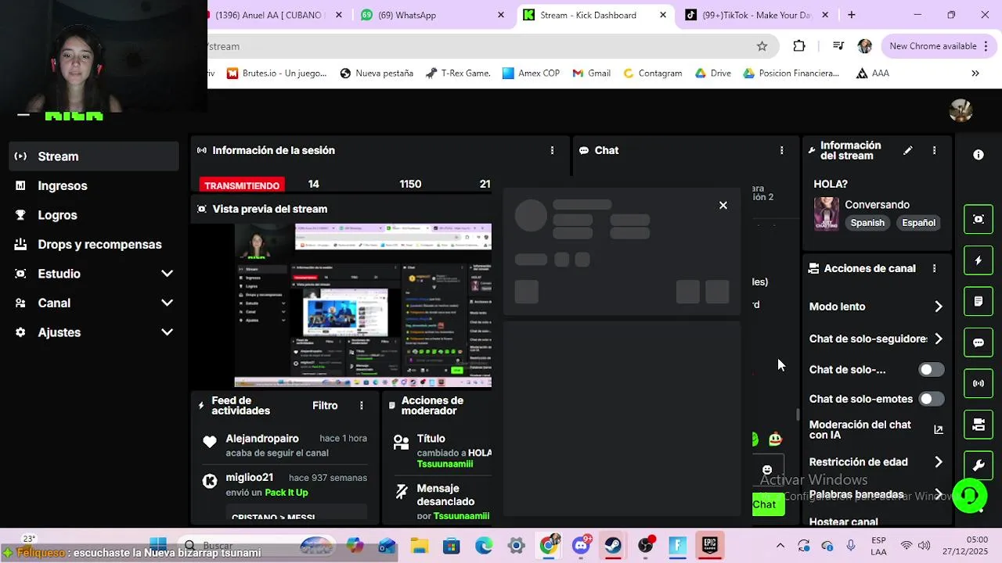Click the Conversando category thumbnail
This screenshot has height=563, width=1002.
tap(827, 213)
